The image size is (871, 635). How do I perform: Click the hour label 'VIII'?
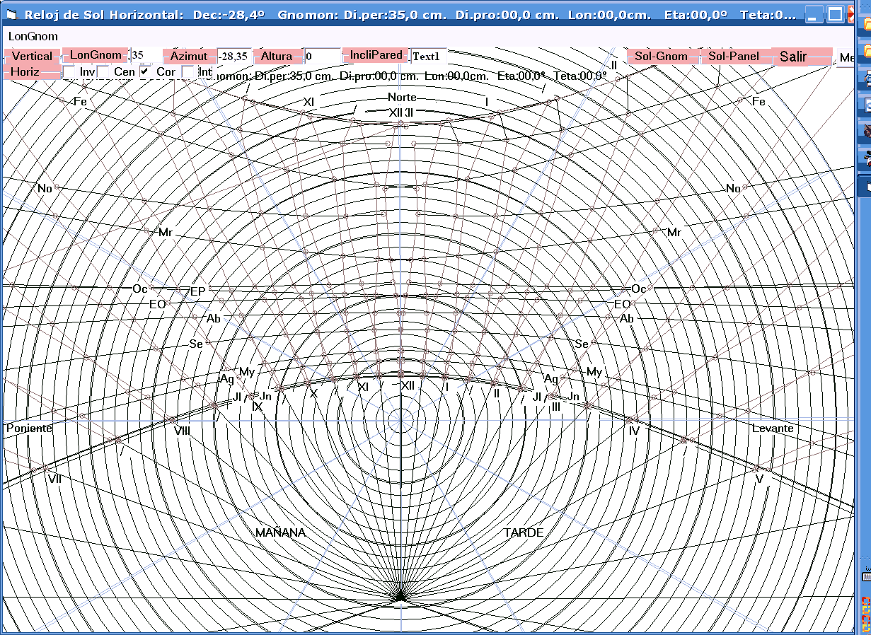(182, 430)
